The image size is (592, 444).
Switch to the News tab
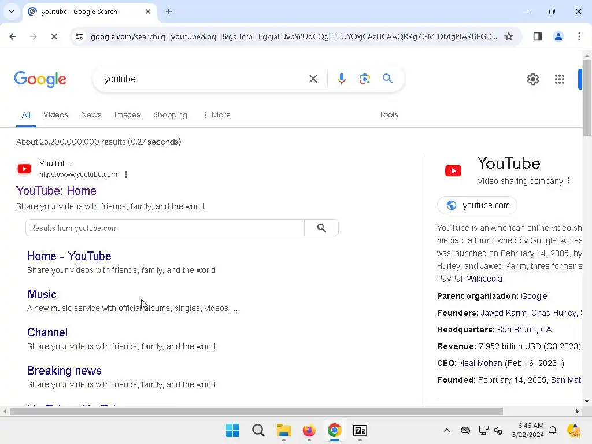[x=91, y=115]
